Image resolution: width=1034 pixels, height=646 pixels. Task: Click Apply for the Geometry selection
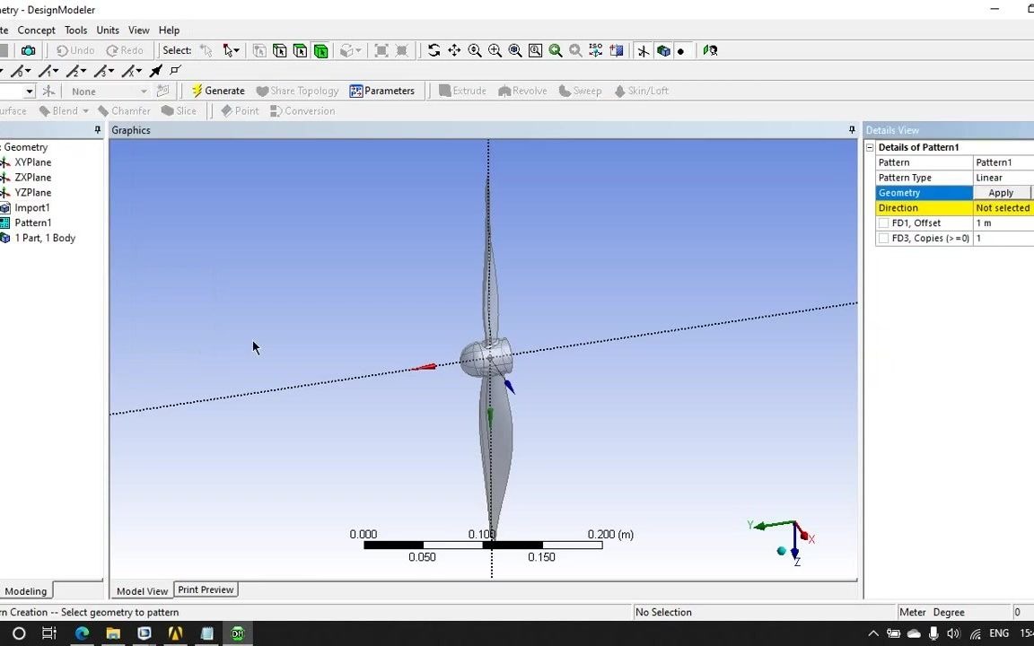click(1000, 192)
